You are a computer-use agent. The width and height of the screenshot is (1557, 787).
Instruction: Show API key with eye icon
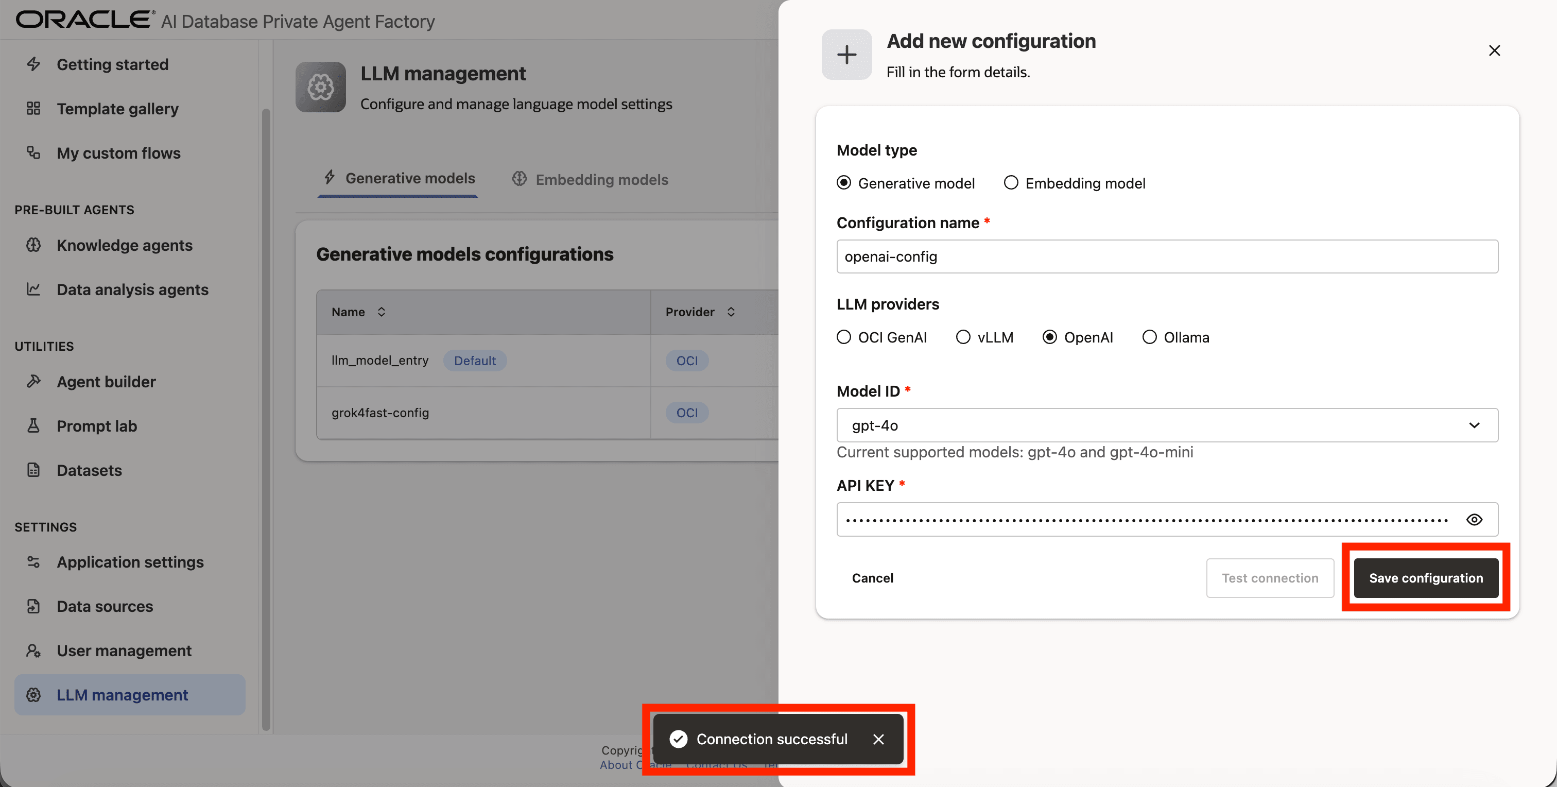(1474, 519)
